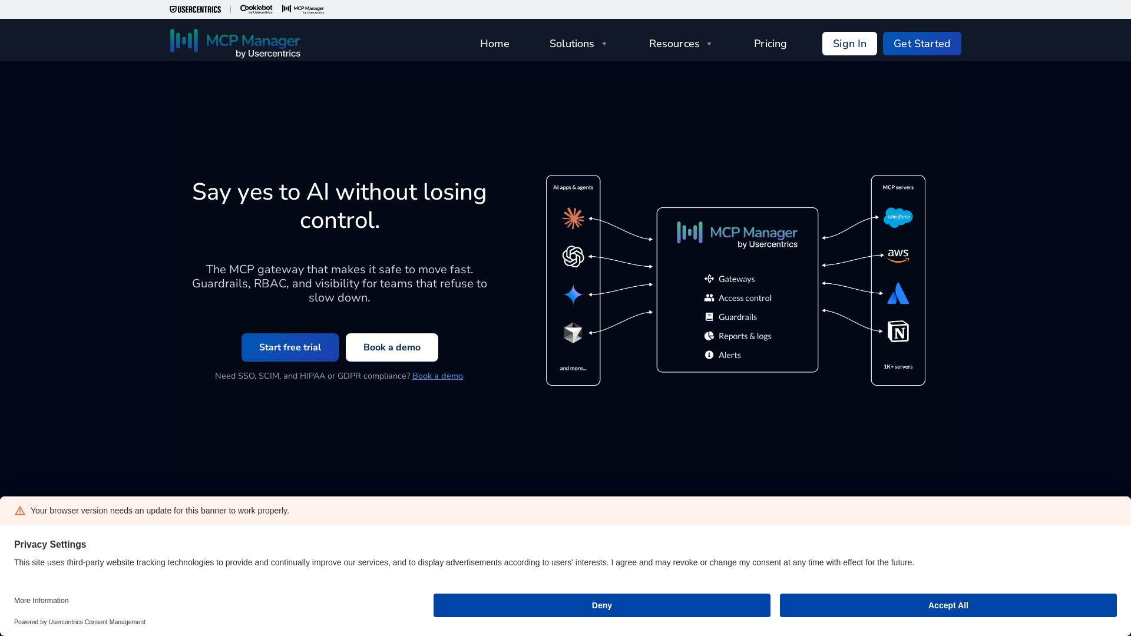Click the 'Privacy Settings' heading
The width and height of the screenshot is (1131, 636).
click(50, 545)
